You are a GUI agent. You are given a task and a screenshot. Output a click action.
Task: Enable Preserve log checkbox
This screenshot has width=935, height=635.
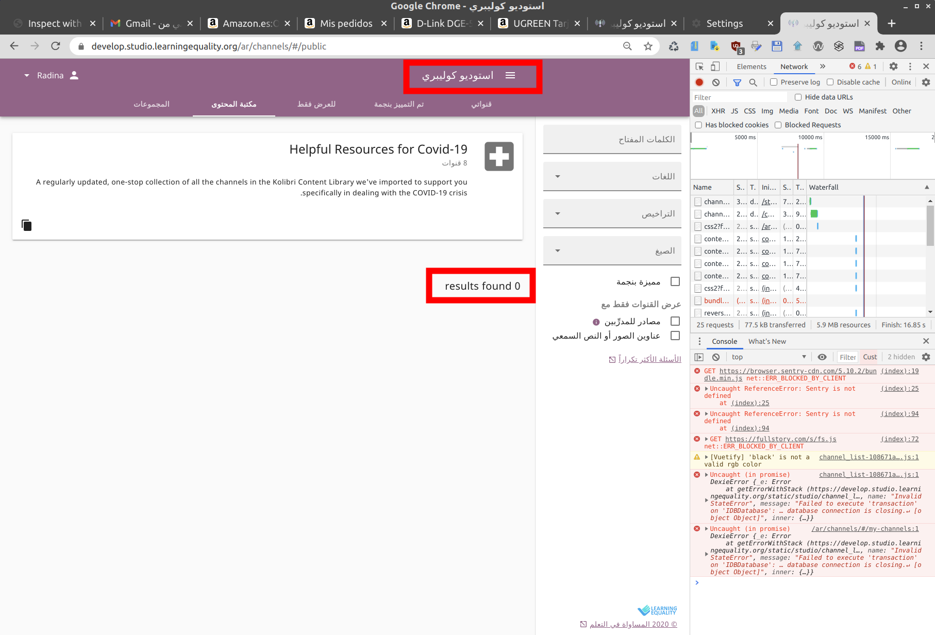point(774,82)
